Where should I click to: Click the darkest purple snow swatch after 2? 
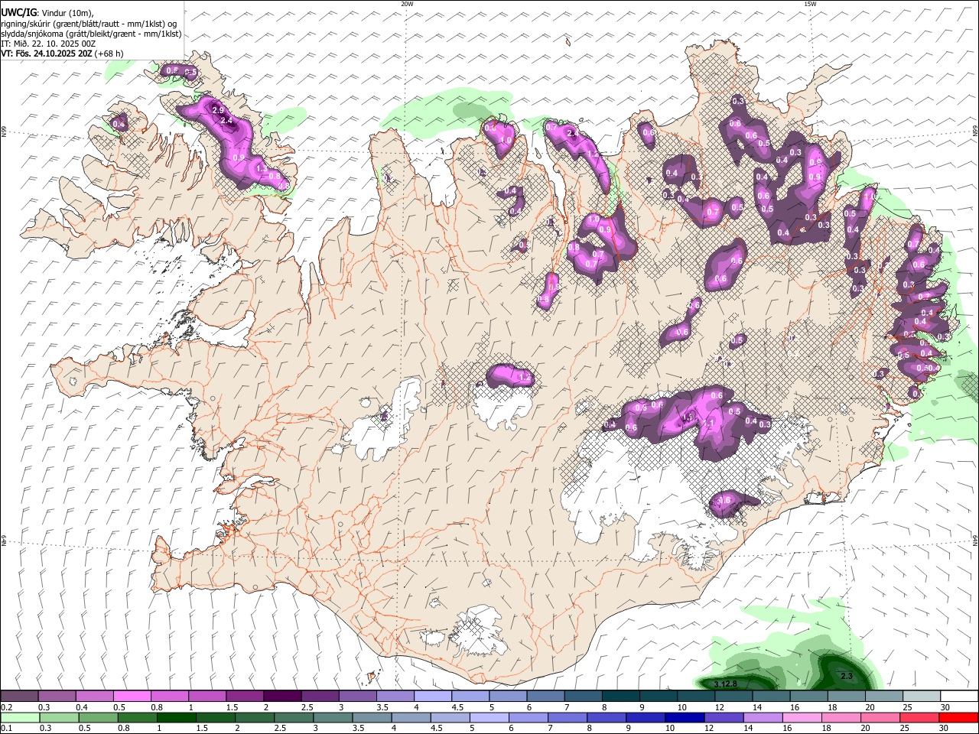point(282,697)
